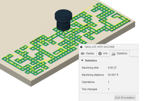Image resolution: width=158 pixels, height=101 pixels.
Task: Click the Machining time value 0:05:37
Action: [x=112, y=68]
